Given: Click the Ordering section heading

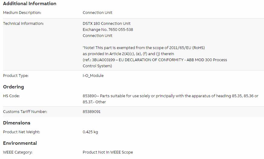Looking at the screenshot, I should tap(14, 87).
